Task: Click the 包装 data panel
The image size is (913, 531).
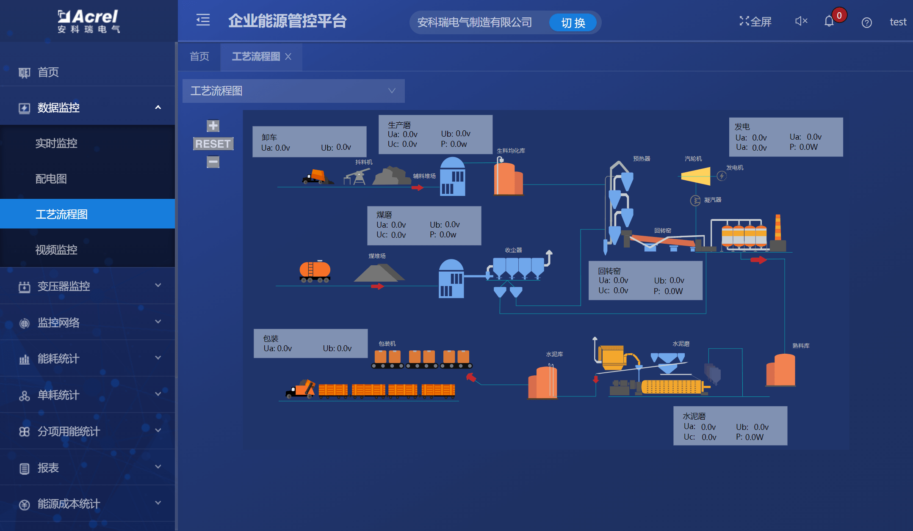Action: point(310,343)
